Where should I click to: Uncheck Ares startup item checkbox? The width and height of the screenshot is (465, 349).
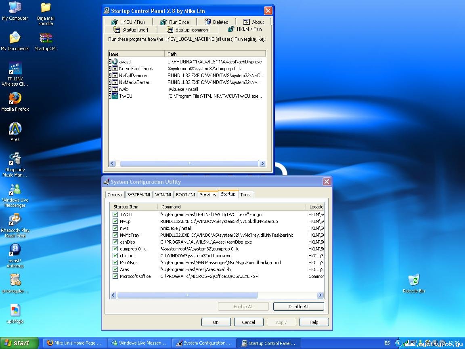[115, 269]
